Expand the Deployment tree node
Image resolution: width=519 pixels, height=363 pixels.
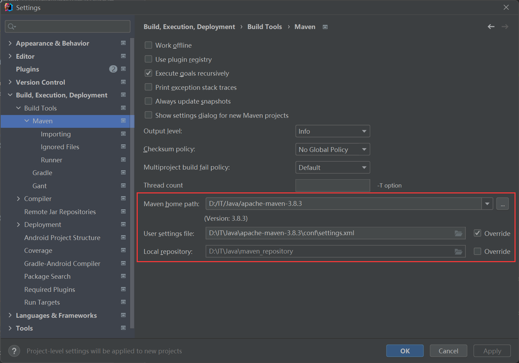tap(18, 225)
